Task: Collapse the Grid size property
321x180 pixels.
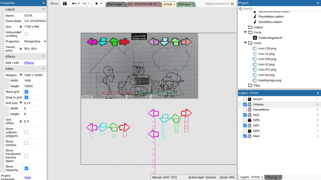Action: [x=21, y=103]
